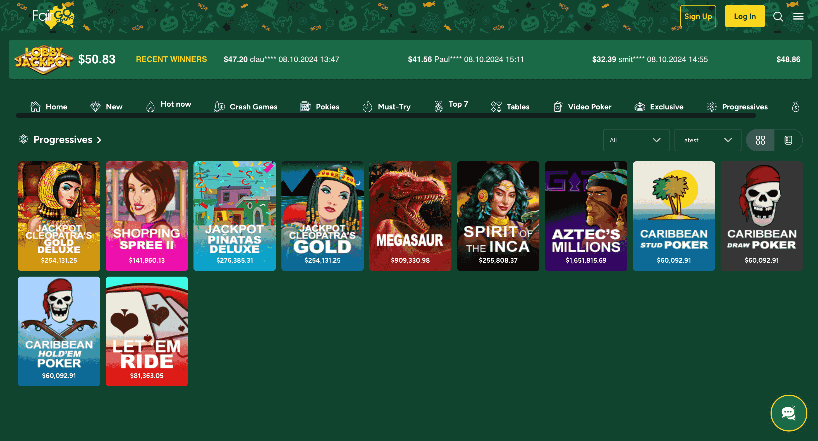Open the search magnifier icon
Viewport: 818px width, 441px height.
click(x=778, y=16)
